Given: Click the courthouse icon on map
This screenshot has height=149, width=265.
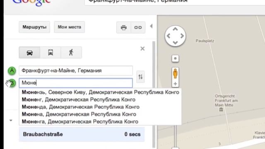Looking at the screenshot, I should (221, 110).
